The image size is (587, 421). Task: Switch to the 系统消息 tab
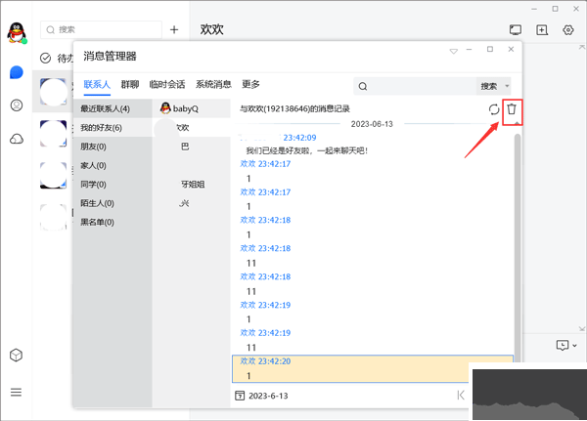(214, 85)
